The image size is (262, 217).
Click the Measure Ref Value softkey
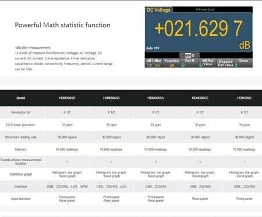click(x=225, y=63)
